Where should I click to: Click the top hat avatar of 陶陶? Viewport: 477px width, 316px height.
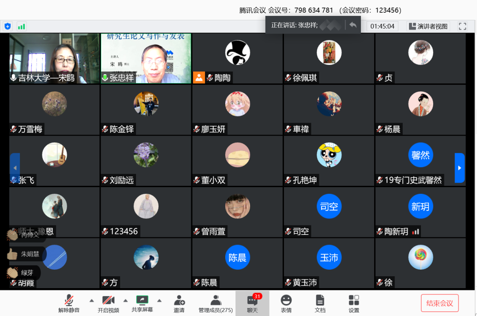(238, 53)
